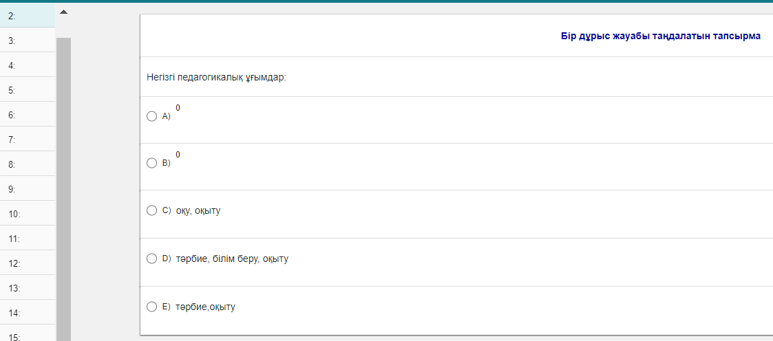
Task: Open question 5 from the sidebar
Action: (x=28, y=90)
